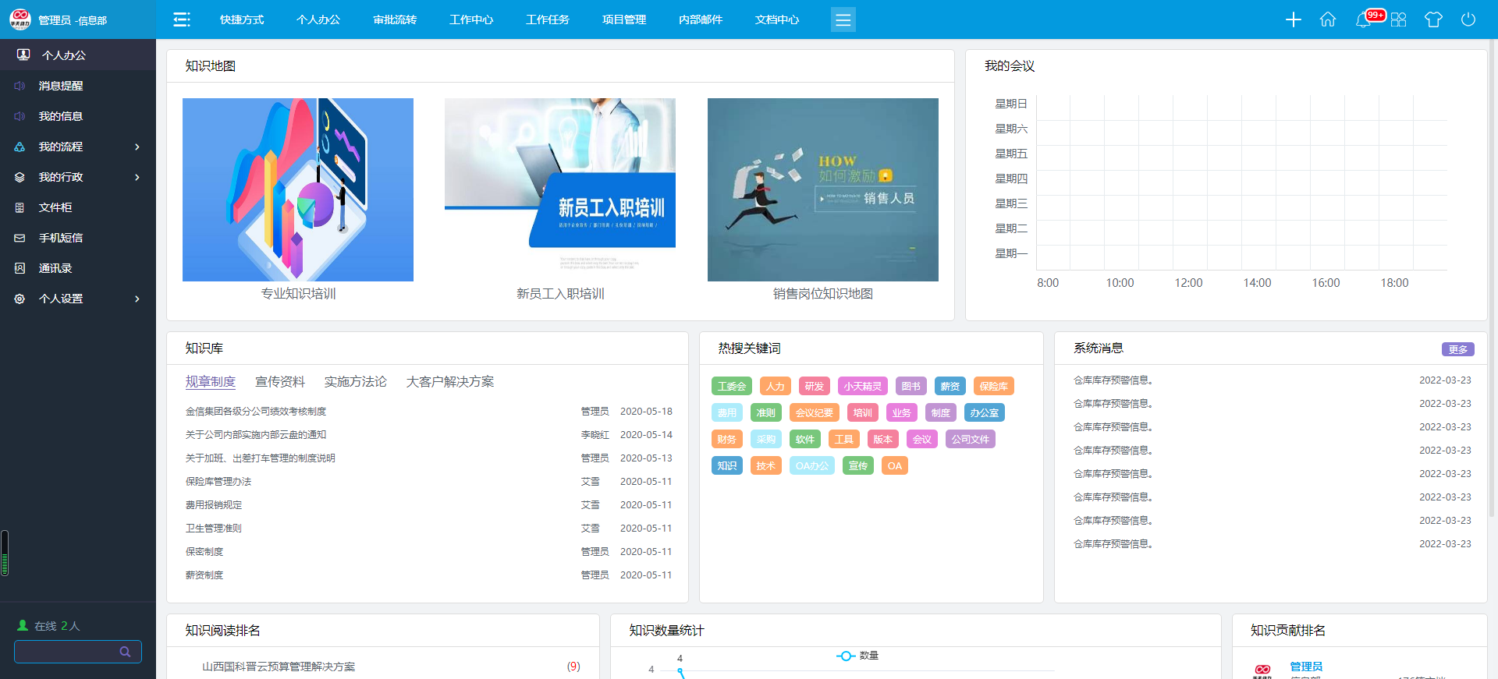Expand the 我的流程 sidebar item
This screenshot has height=679, width=1498.
tap(78, 147)
